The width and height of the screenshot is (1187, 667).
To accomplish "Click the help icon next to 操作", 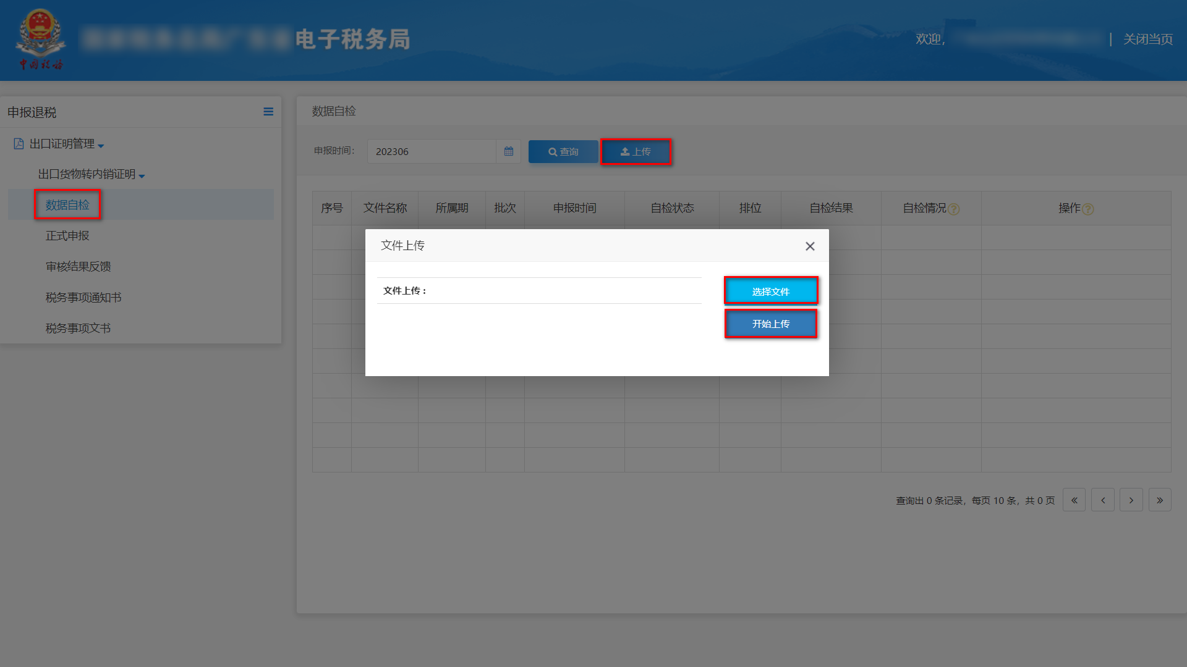I will [x=1089, y=209].
